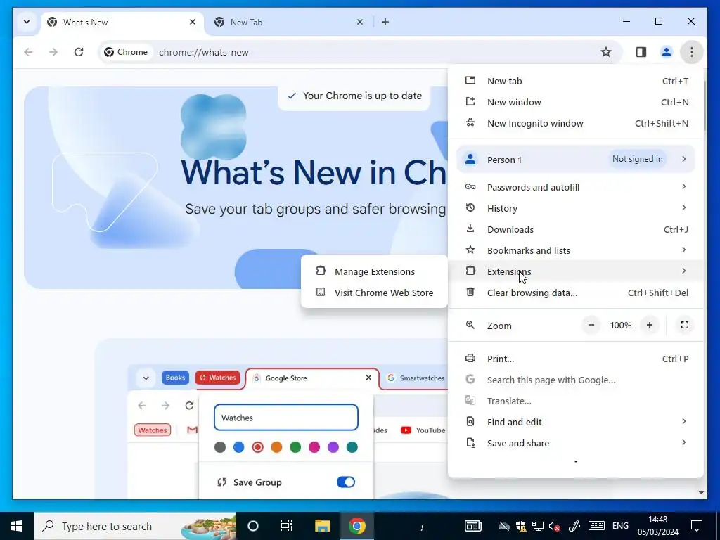The height and width of the screenshot is (540, 720).
Task: Click the Watches group name field
Action: point(285,418)
